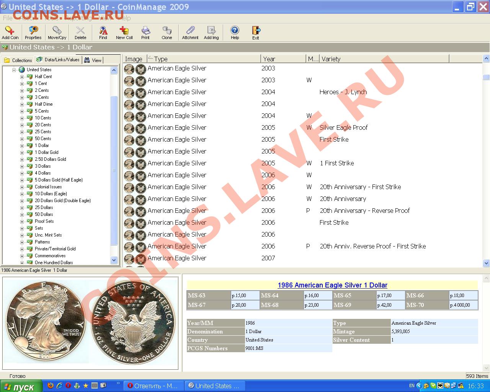This screenshot has width=490, height=392.
Task: Click the EN language indicator
Action: pyautogui.click(x=412, y=386)
